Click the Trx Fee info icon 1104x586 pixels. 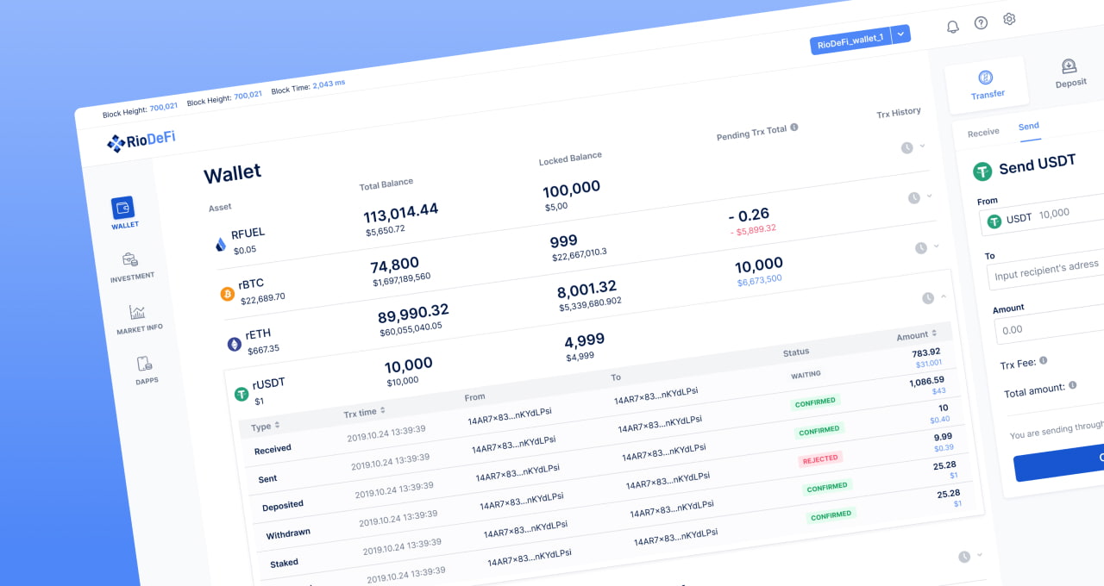tap(1044, 360)
